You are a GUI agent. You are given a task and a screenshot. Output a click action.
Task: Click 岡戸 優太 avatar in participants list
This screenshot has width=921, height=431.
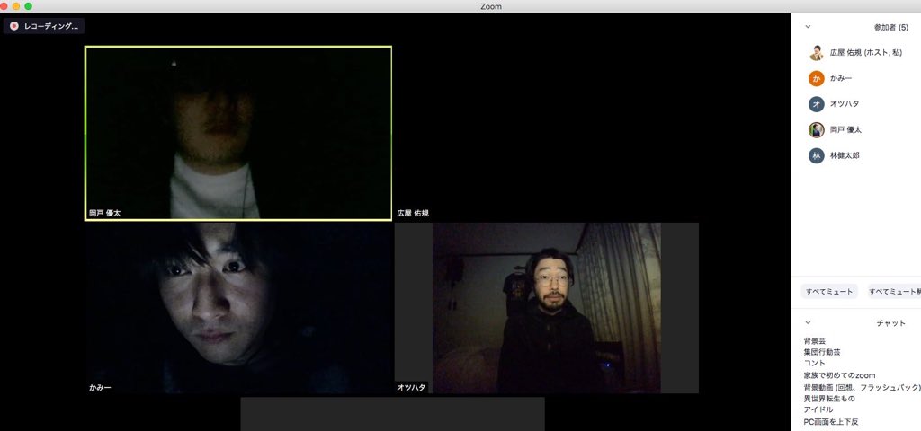click(817, 129)
